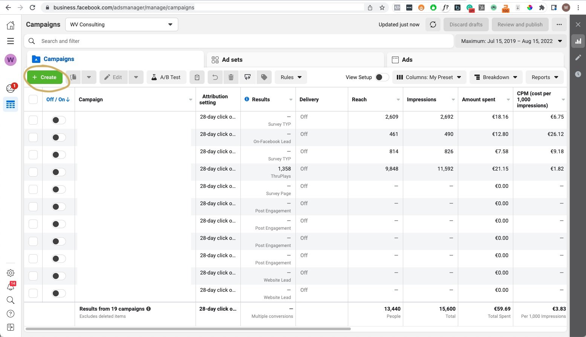Viewport: 586px width, 337px height.
Task: Click the Search and filter field
Action: point(241,41)
